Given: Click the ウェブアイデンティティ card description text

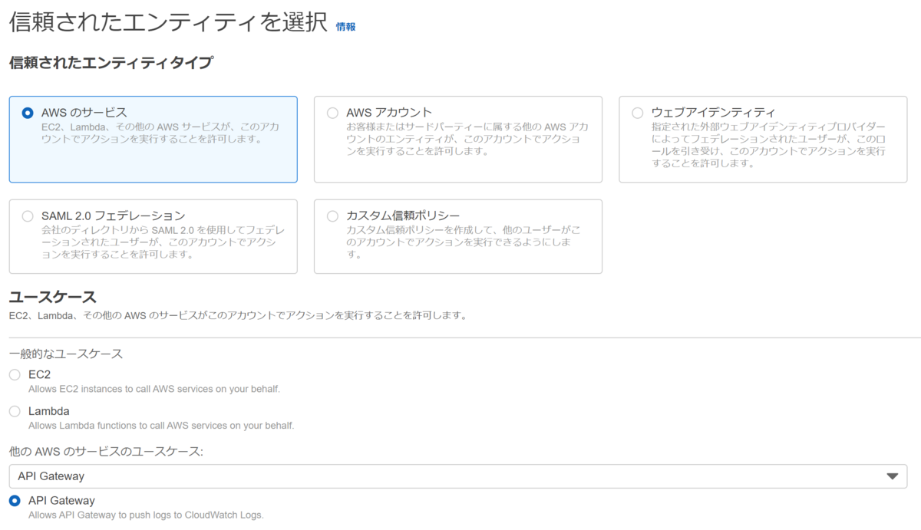Looking at the screenshot, I should click(x=770, y=145).
